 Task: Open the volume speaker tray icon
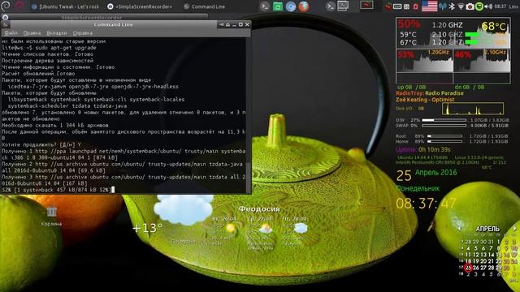click(x=488, y=6)
